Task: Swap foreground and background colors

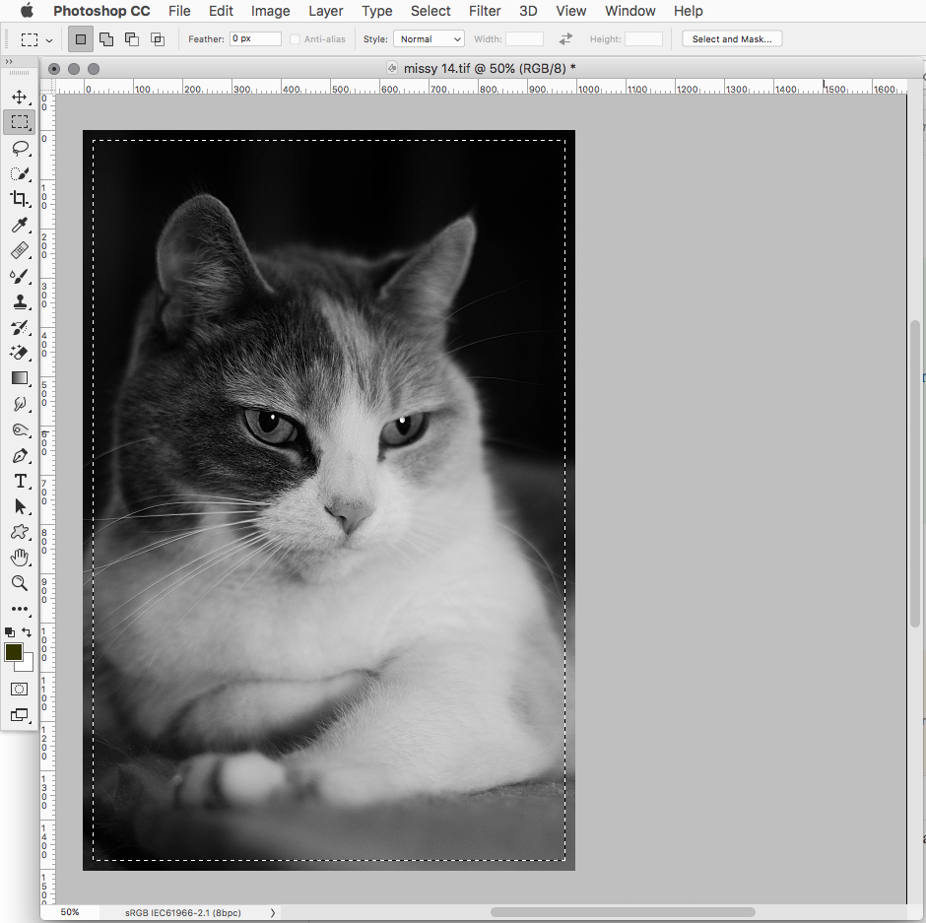Action: click(27, 631)
